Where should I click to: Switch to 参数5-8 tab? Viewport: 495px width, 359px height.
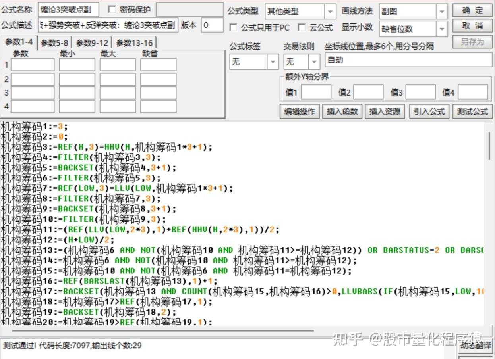pyautogui.click(x=54, y=43)
